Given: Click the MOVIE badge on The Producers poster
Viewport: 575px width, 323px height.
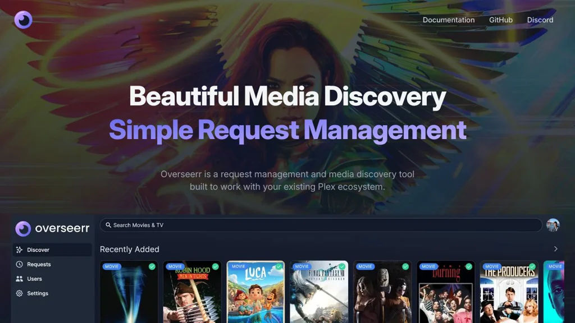Looking at the screenshot, I should (x=492, y=266).
